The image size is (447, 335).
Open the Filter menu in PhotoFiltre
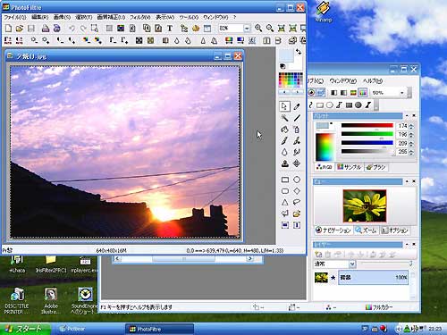[x=139, y=17]
